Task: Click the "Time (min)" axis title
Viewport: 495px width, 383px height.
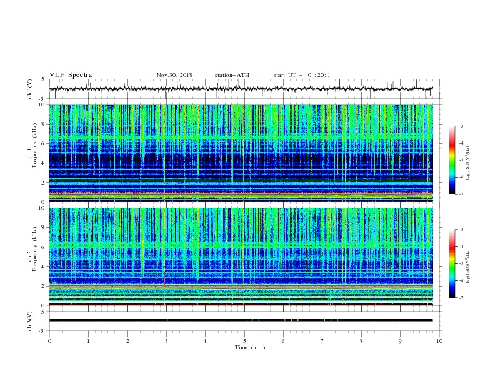Action: 250,347
